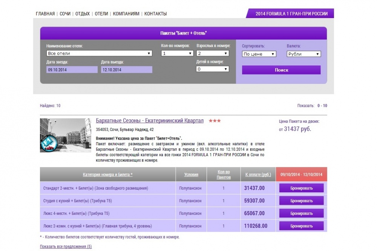Click 'Люкс 4-местн. + Билет(ы) (Трибуна Т5)' text
The image size is (377, 251).
(76, 213)
